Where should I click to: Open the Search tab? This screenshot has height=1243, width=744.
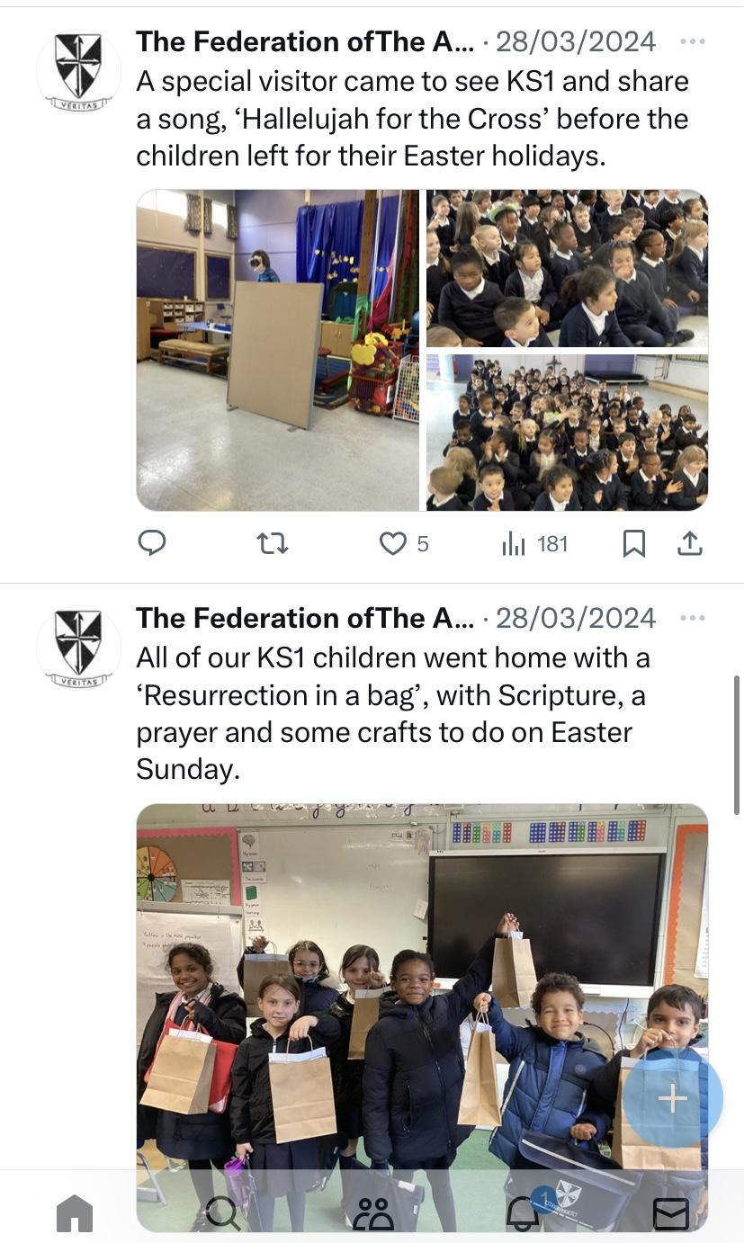coord(222,1212)
